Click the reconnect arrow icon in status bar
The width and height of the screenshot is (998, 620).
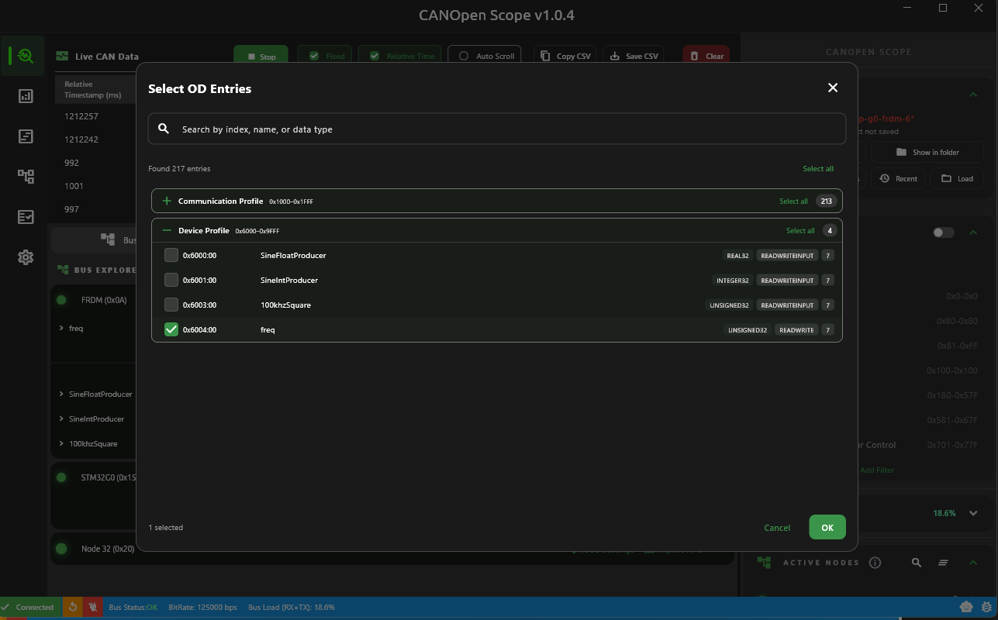73,607
